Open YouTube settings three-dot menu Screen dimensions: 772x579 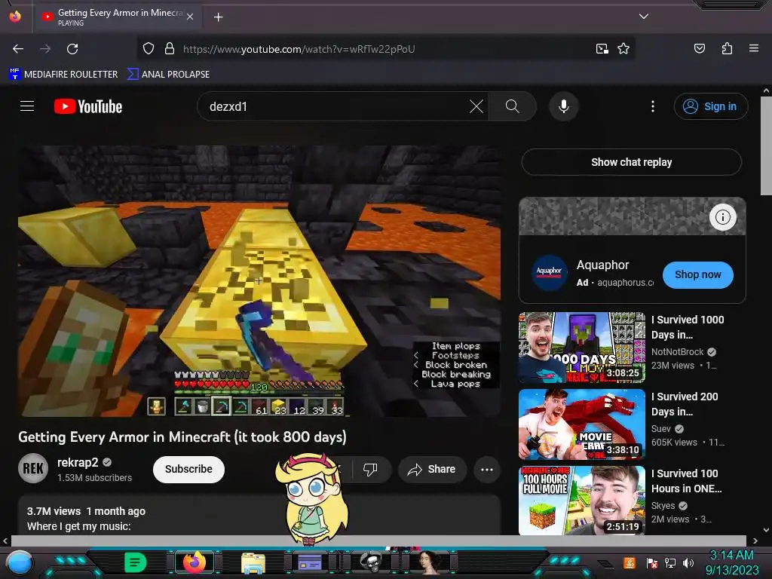click(x=653, y=106)
